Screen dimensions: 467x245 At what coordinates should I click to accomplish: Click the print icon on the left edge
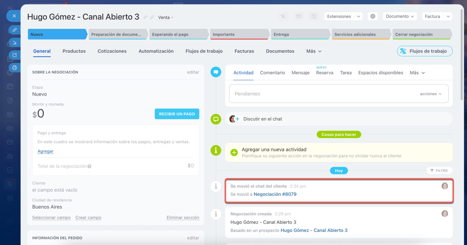[x=15, y=68]
